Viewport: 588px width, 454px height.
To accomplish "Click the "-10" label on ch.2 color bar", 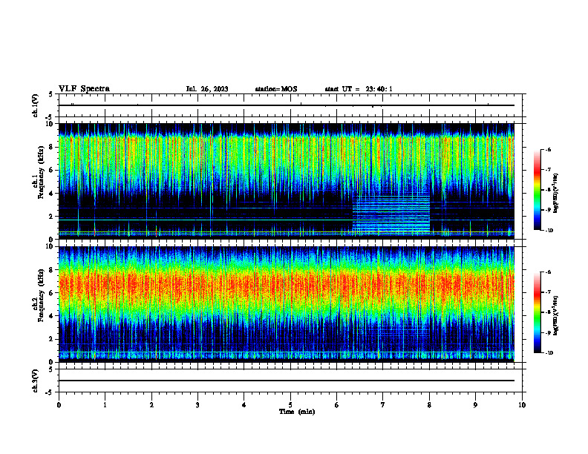I will coord(549,353).
